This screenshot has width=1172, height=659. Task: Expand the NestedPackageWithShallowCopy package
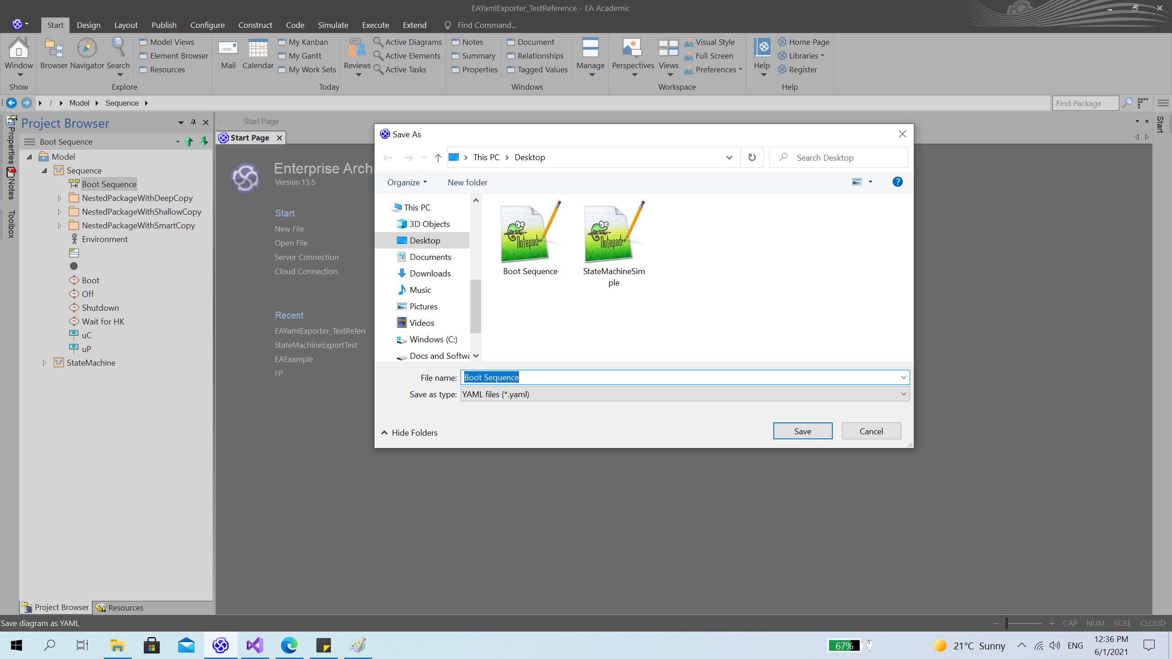click(x=60, y=212)
